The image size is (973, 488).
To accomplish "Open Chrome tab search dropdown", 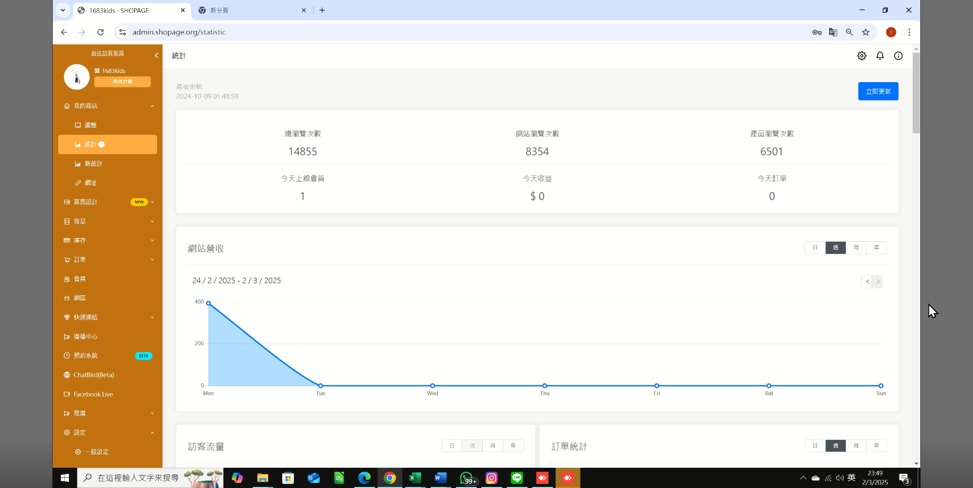I will pyautogui.click(x=63, y=10).
